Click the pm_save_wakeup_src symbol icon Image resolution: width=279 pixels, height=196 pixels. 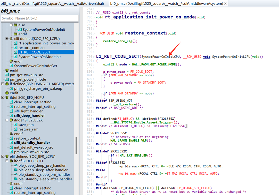pyautogui.click(x=11, y=152)
